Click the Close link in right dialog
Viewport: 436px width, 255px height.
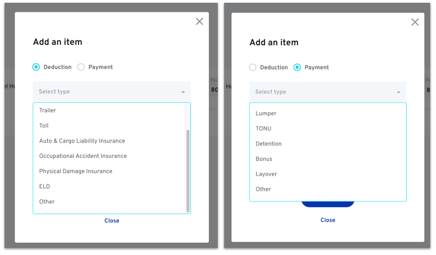(x=328, y=220)
